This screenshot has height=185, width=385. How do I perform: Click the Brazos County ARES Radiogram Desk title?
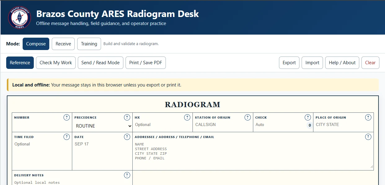(x=117, y=14)
